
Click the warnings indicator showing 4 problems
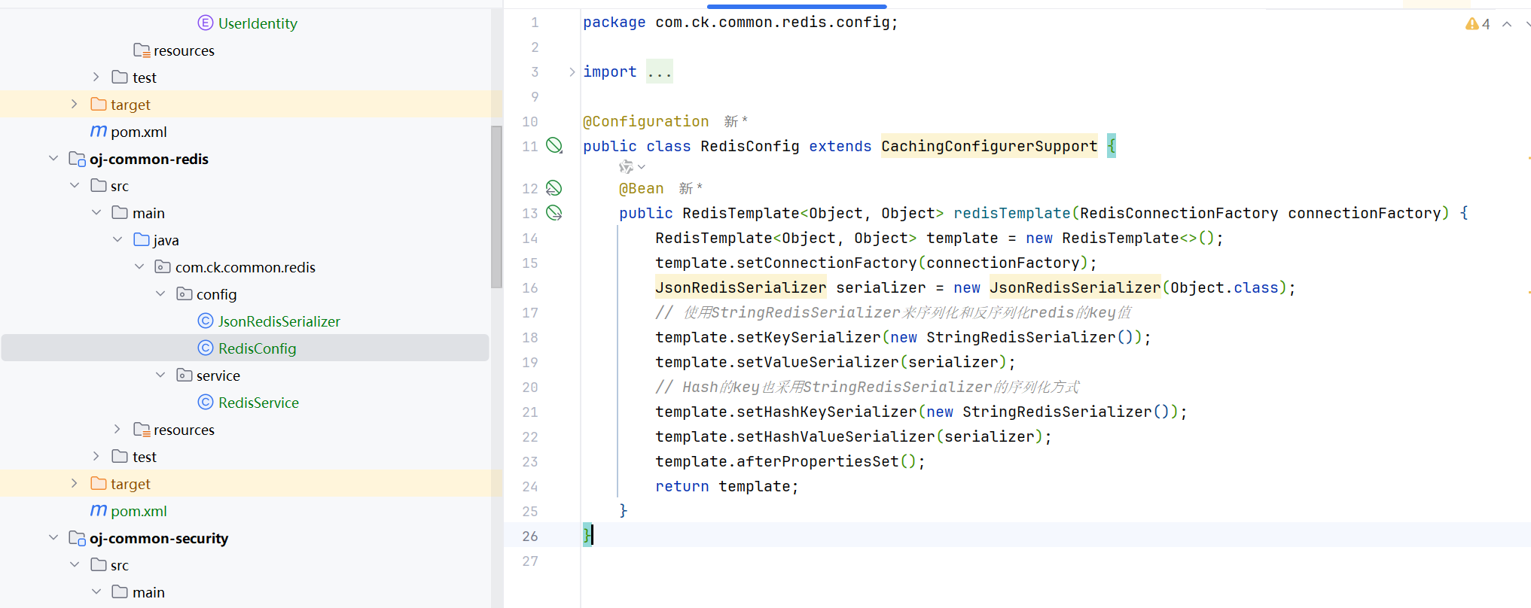pyautogui.click(x=1478, y=24)
